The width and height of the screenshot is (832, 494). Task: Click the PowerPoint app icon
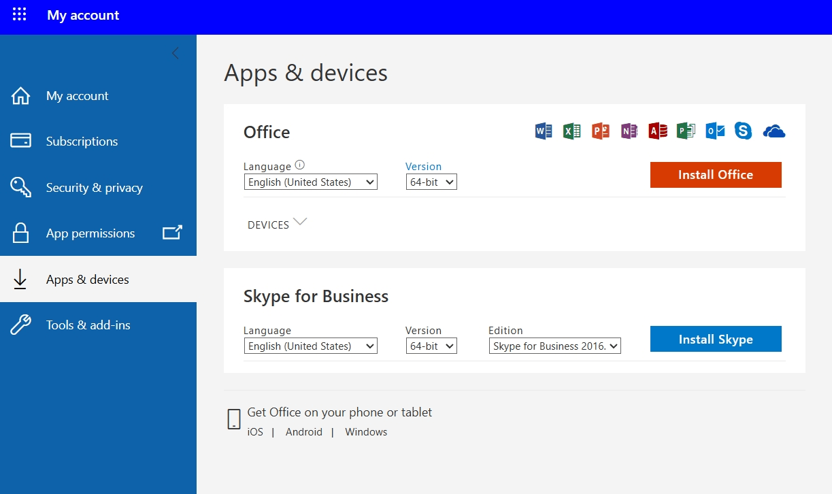click(x=600, y=131)
